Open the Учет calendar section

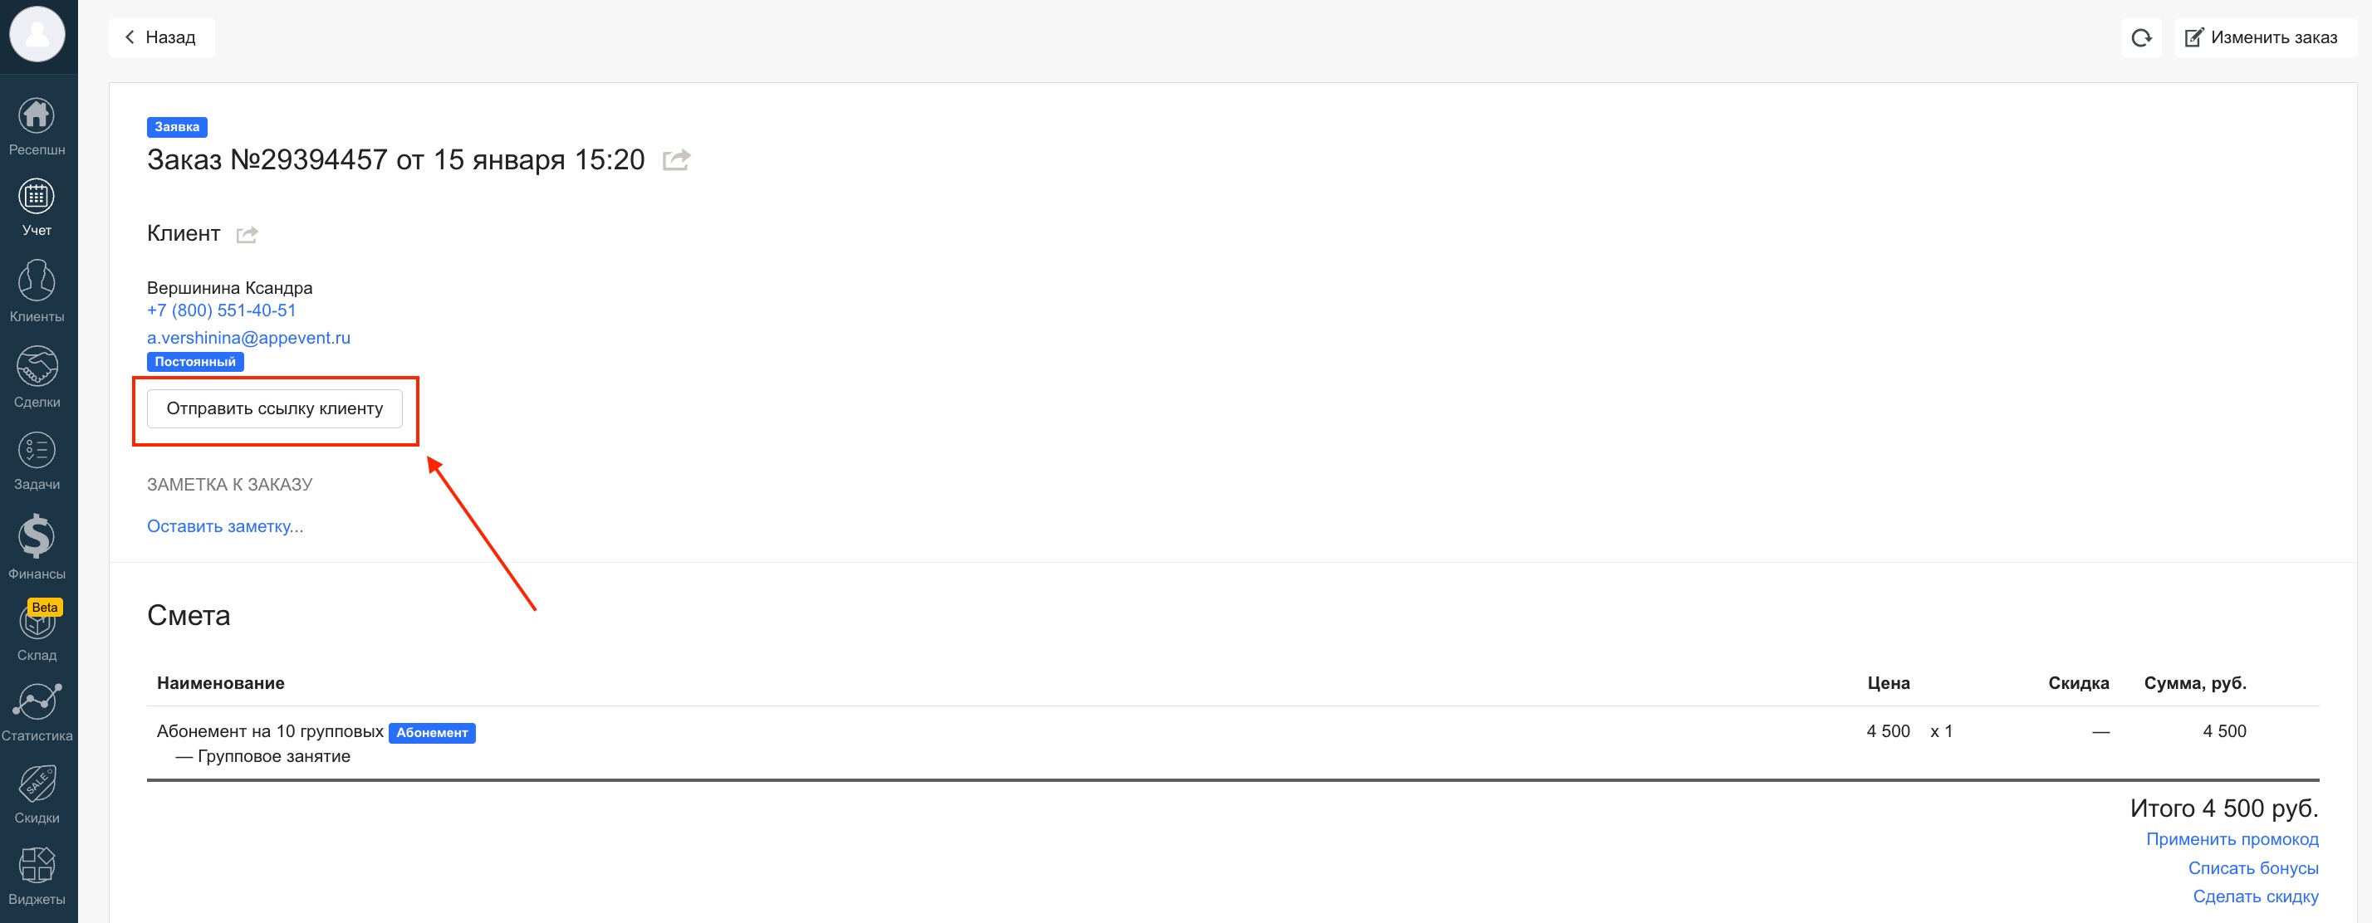(37, 207)
